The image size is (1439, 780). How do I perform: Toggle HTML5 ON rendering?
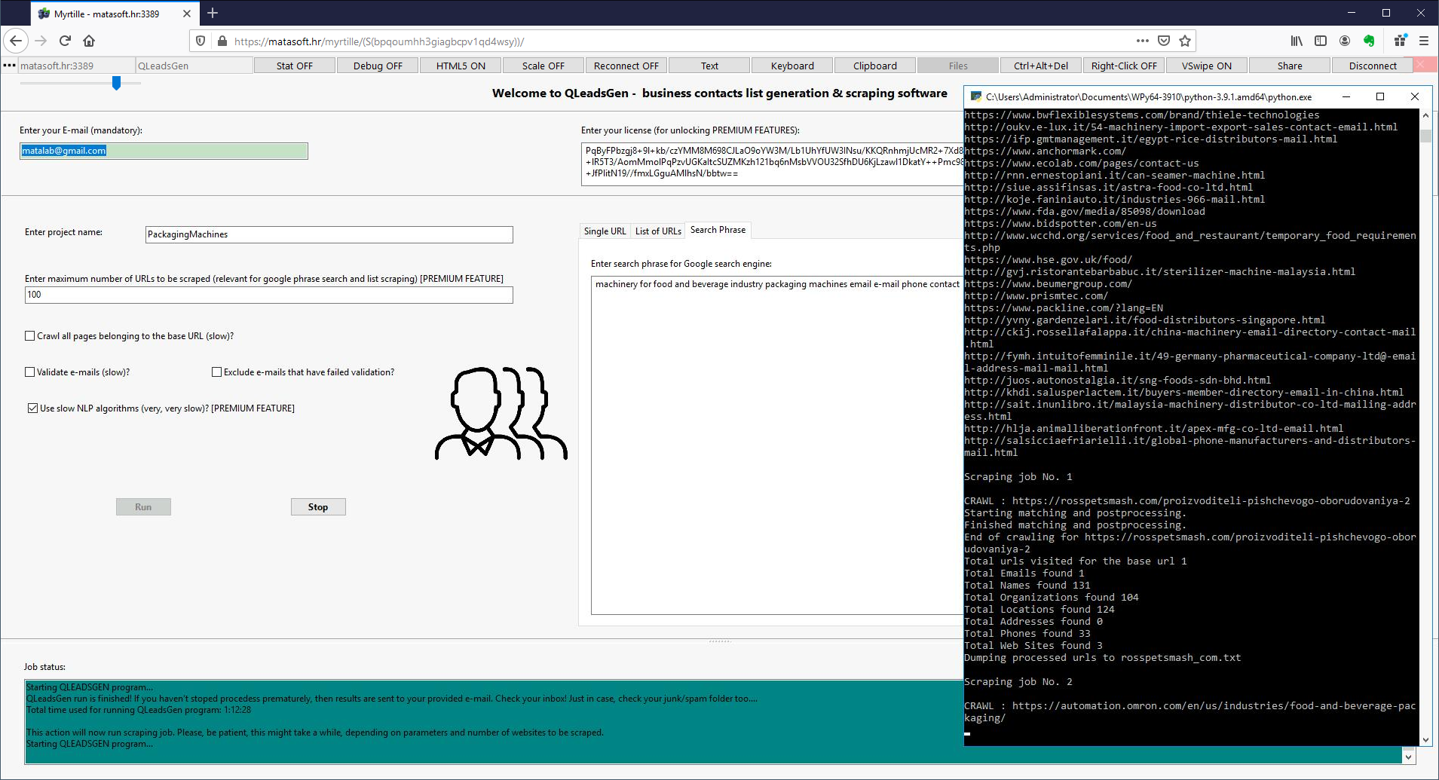(461, 66)
